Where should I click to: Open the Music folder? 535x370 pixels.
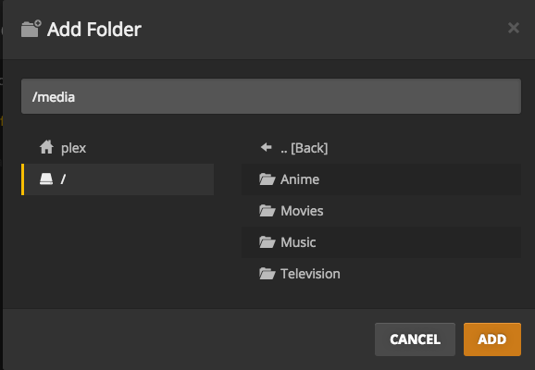[381, 242]
